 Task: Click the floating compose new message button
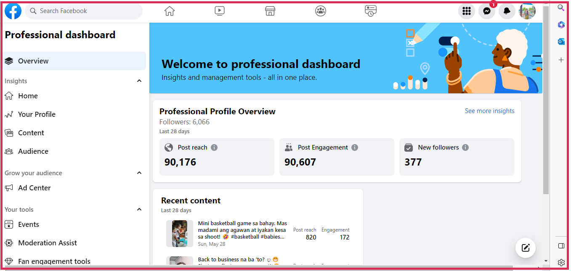pos(526,247)
